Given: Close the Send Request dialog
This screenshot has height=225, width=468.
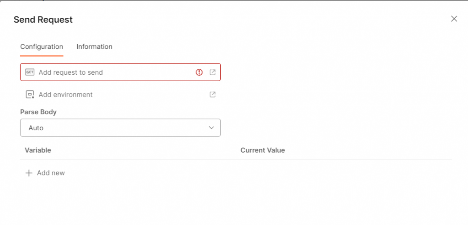Looking at the screenshot, I should 454,19.
